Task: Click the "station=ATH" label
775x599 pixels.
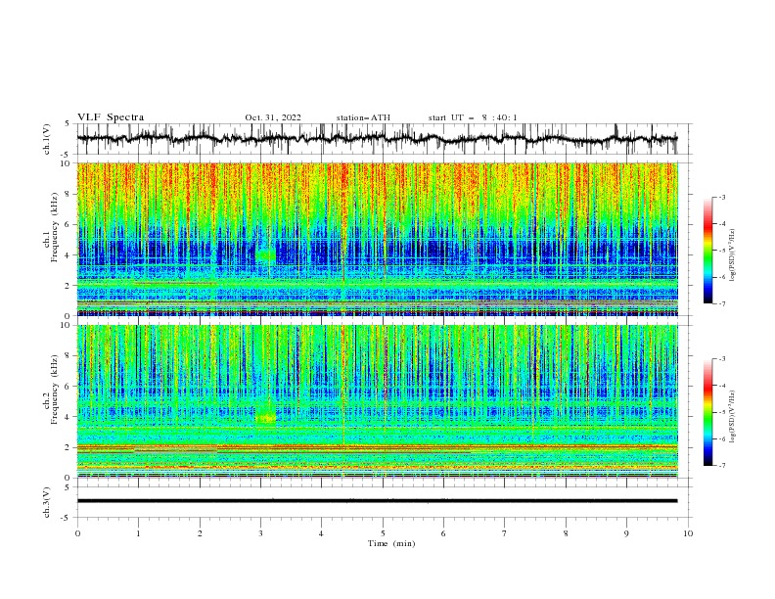Action: click(x=363, y=117)
